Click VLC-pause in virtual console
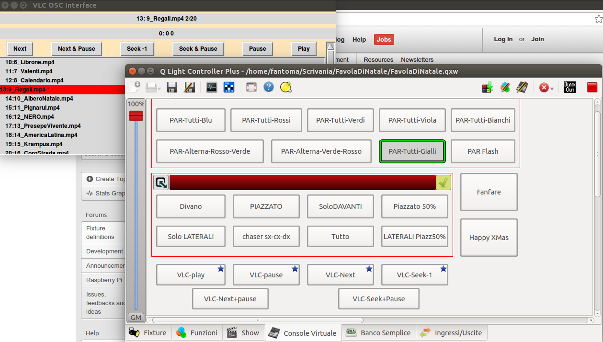Image resolution: width=603 pixels, height=342 pixels. tap(266, 275)
